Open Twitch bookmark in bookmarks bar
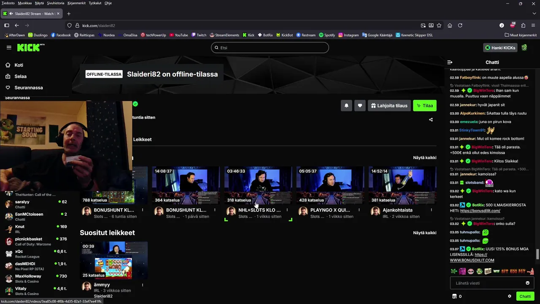Image resolution: width=540 pixels, height=304 pixels. [x=199, y=35]
